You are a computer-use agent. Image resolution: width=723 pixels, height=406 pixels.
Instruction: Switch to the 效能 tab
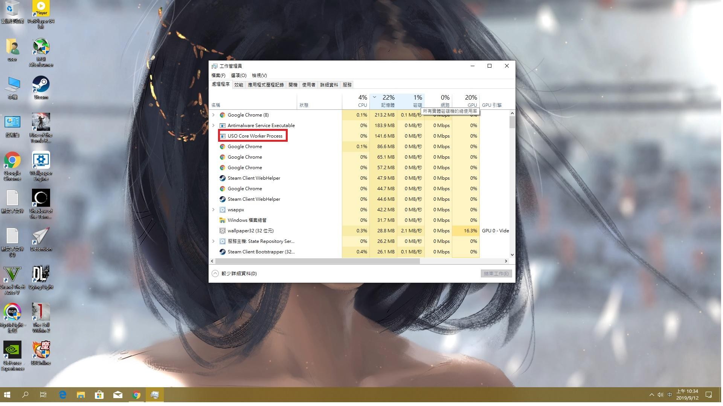239,85
